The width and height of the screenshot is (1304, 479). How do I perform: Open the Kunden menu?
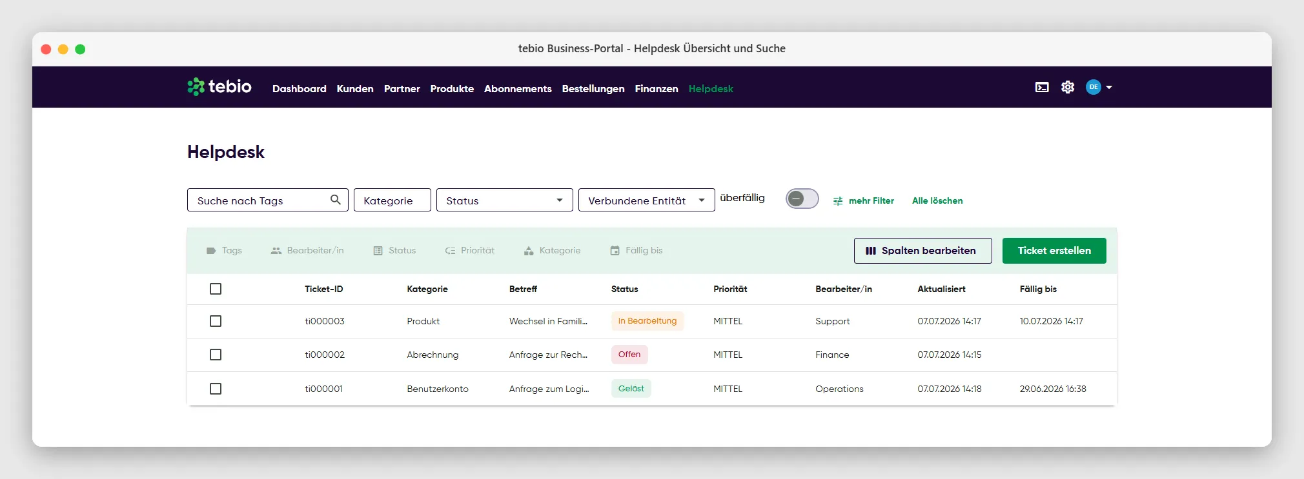(355, 89)
